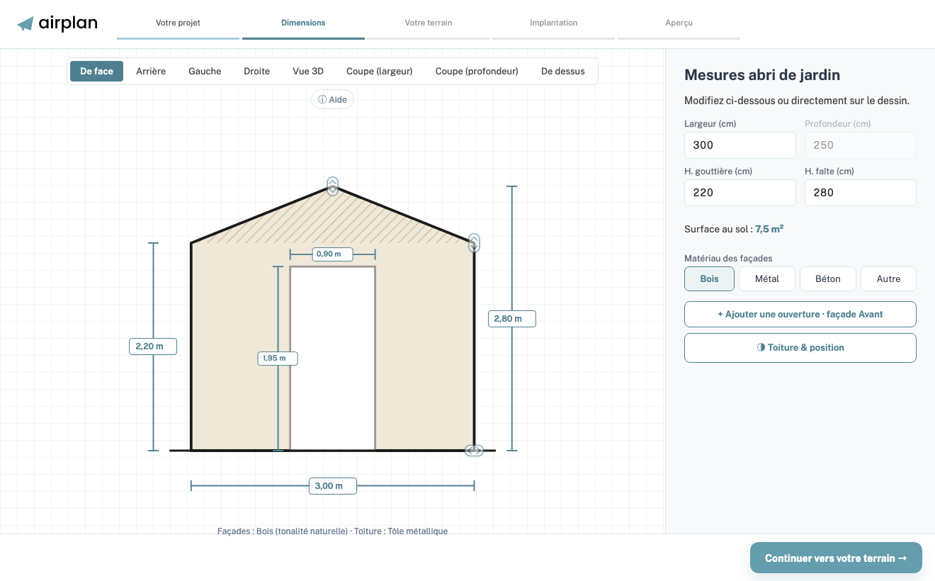Image resolution: width=935 pixels, height=581 pixels.
Task: Show the Coupe (largeur) view
Action: [380, 71]
